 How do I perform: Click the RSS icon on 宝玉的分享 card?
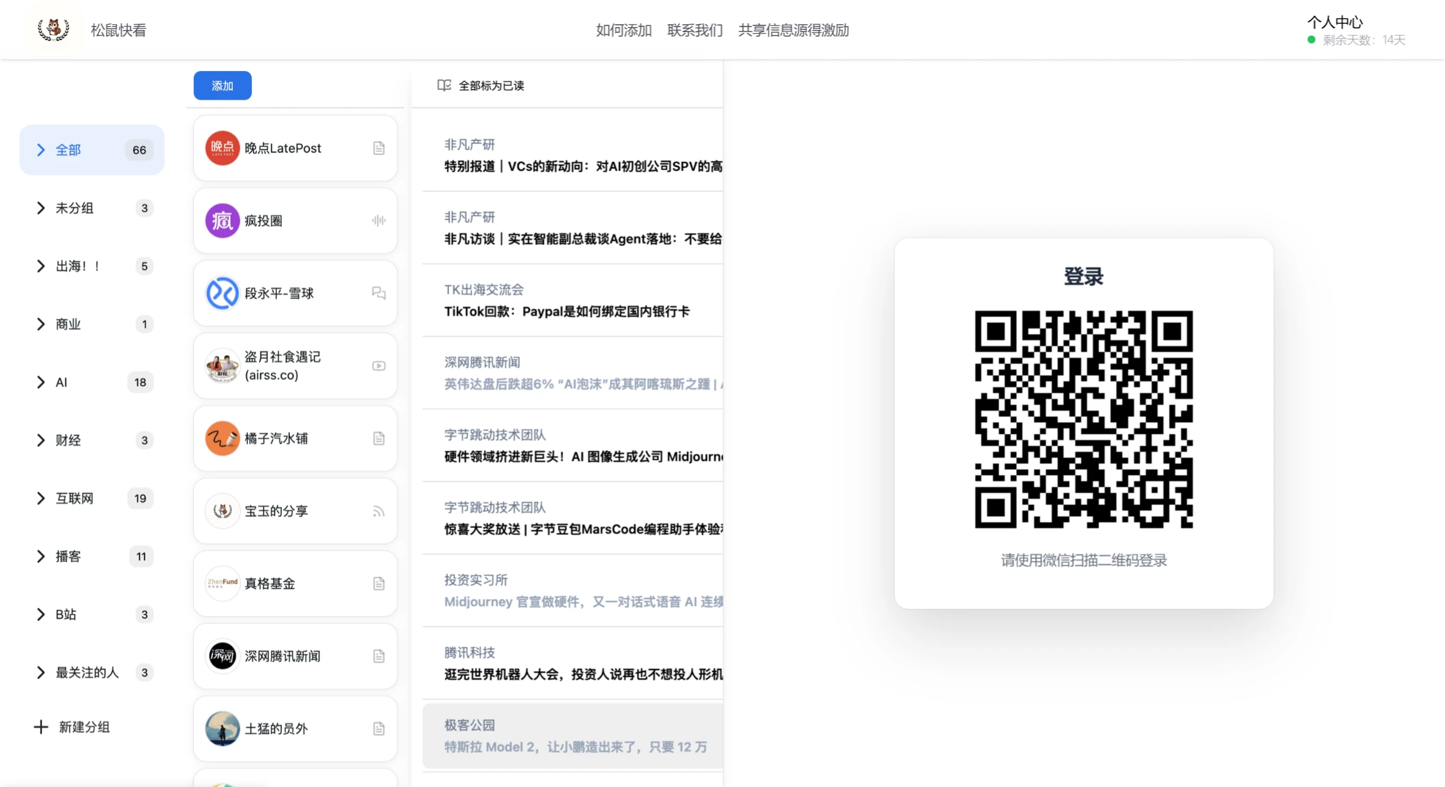click(x=379, y=511)
